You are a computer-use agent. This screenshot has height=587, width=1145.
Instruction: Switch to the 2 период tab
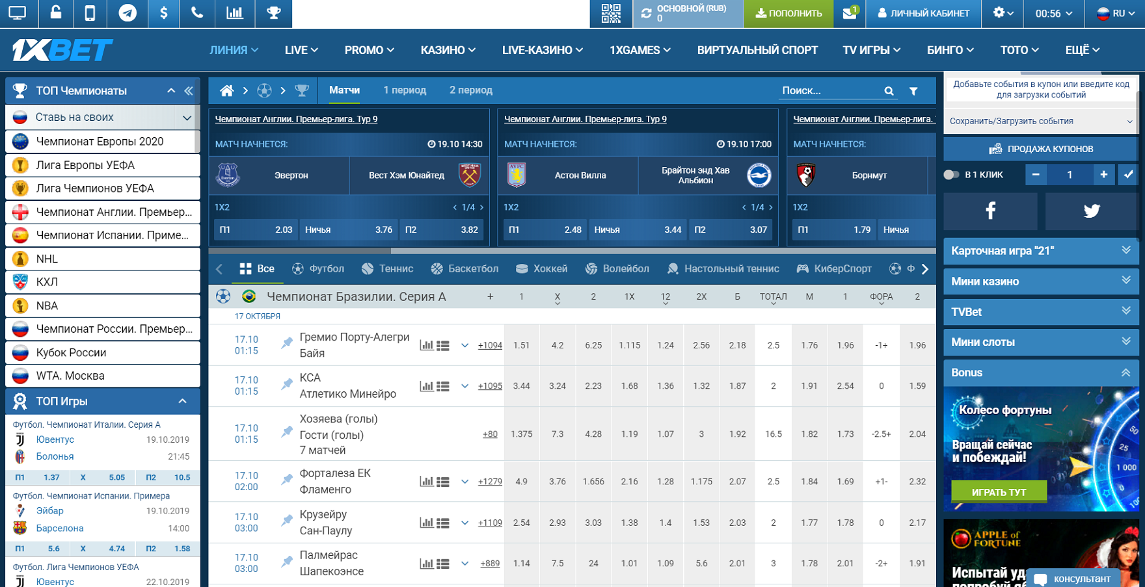tap(470, 90)
